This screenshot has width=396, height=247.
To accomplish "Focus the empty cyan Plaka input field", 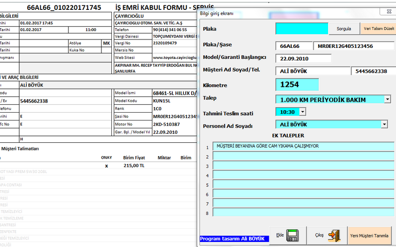I will point(302,29).
